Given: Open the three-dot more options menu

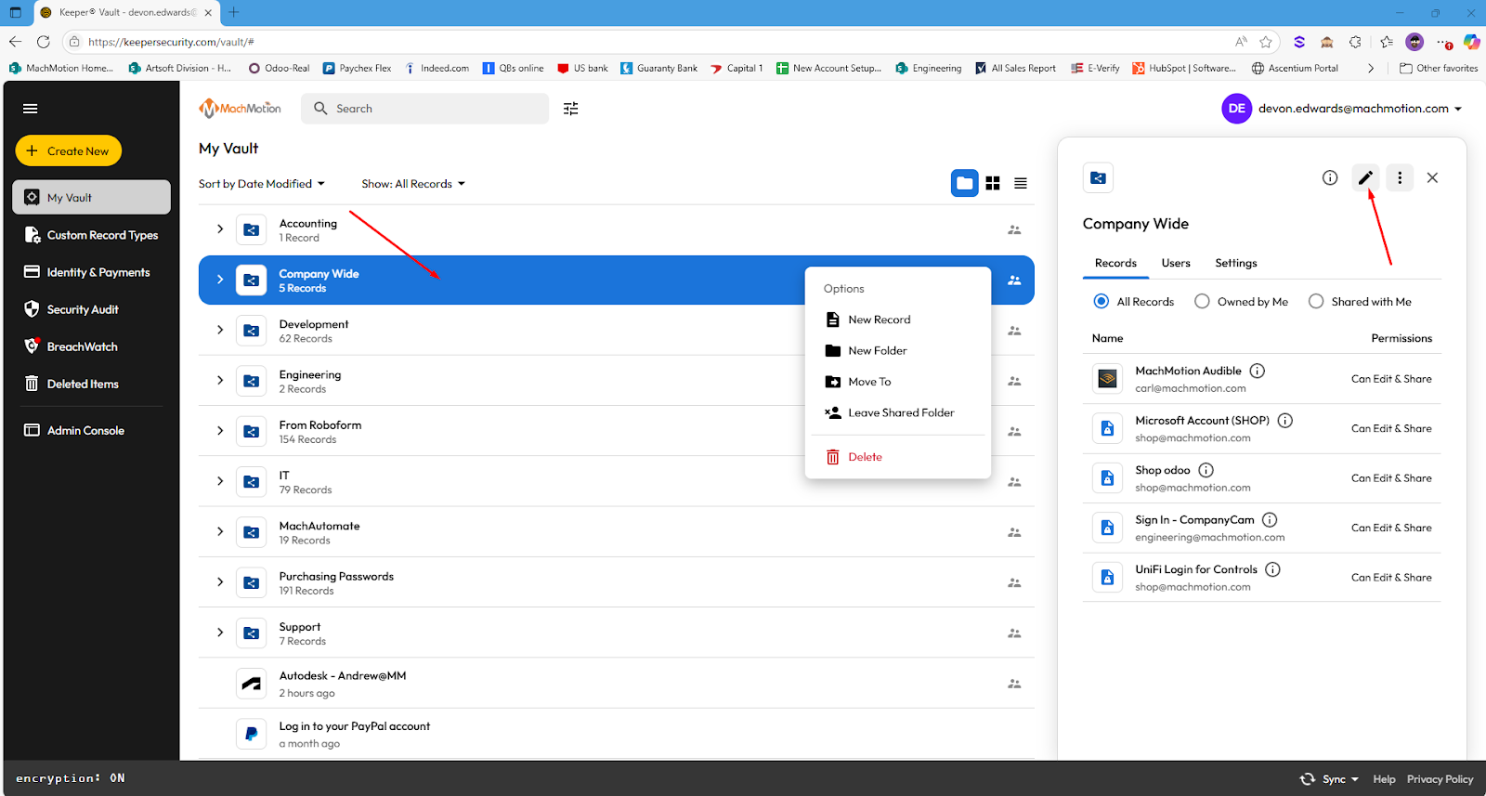Looking at the screenshot, I should coord(1400,177).
